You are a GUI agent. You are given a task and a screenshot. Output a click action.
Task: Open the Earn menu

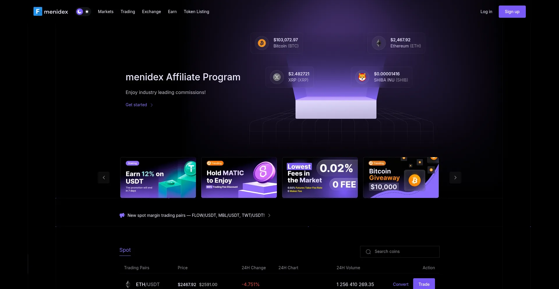(172, 12)
